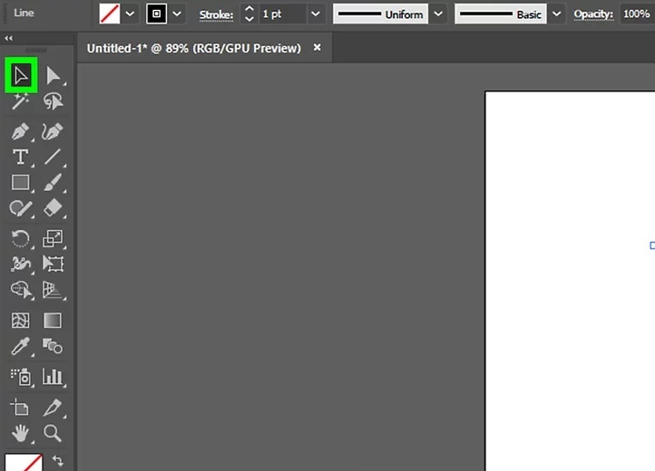Image resolution: width=655 pixels, height=471 pixels.
Task: Click the Fill color box in the toolbox
Action: tap(24, 462)
